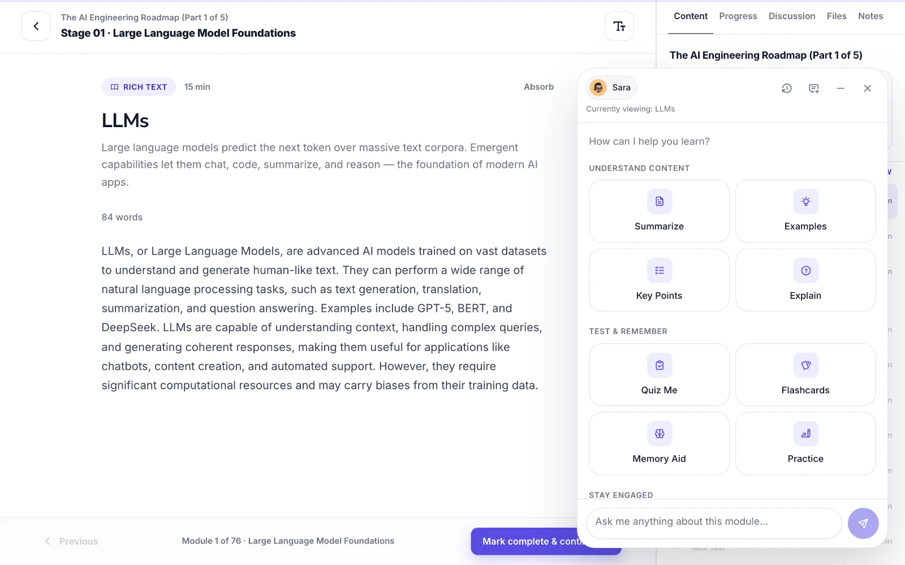Image resolution: width=905 pixels, height=565 pixels.
Task: Close the Sara assistant panel
Action: pyautogui.click(x=868, y=88)
